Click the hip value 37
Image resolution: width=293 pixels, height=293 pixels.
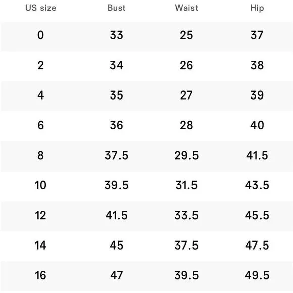pos(257,35)
